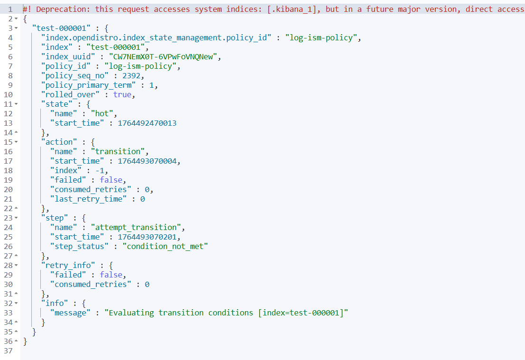The image size is (525, 360).
Task: Click the "consumed_retries" key on line 20
Action: click(x=91, y=189)
